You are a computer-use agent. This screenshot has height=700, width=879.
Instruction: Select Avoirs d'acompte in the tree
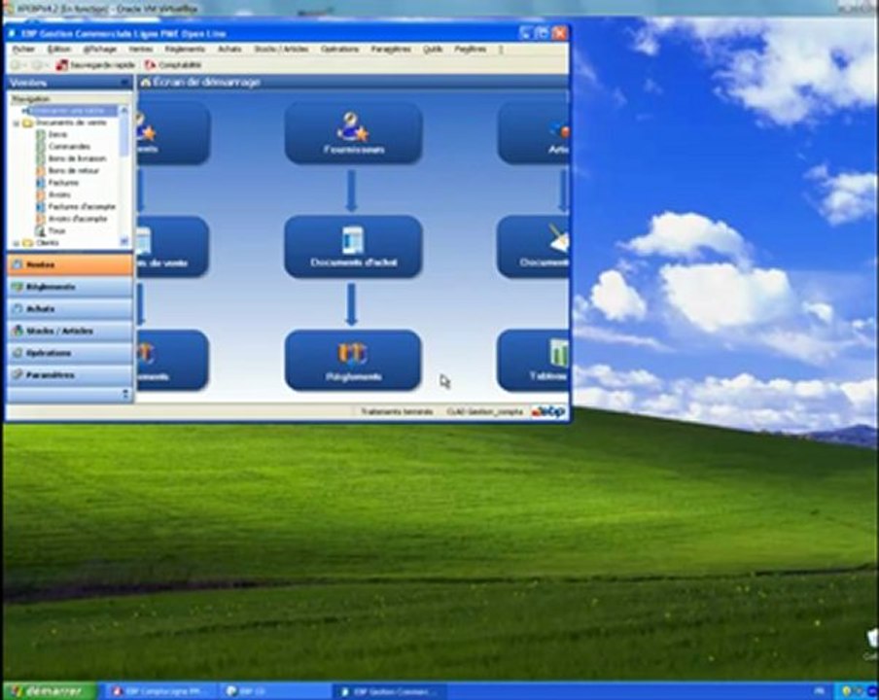[x=78, y=219]
